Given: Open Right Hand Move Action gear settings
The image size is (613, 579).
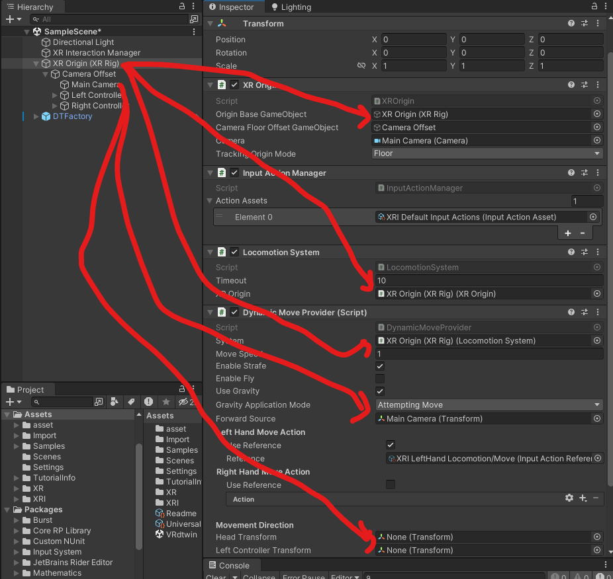Looking at the screenshot, I should (569, 498).
